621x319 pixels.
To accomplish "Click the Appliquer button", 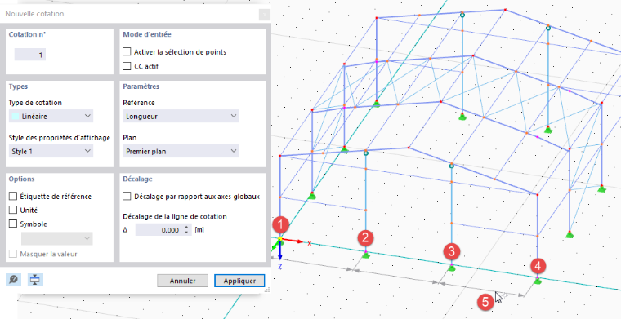I will pyautogui.click(x=239, y=281).
